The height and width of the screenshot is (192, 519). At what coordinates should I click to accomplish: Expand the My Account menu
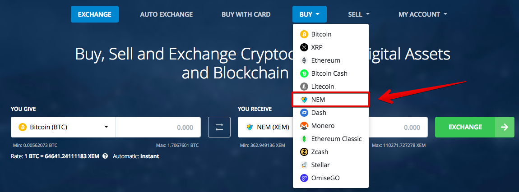point(422,14)
